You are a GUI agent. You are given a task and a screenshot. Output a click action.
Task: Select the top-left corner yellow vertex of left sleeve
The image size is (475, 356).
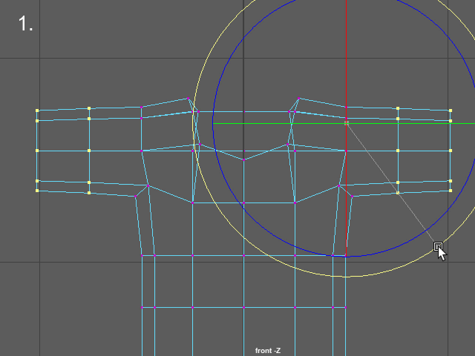click(x=37, y=111)
